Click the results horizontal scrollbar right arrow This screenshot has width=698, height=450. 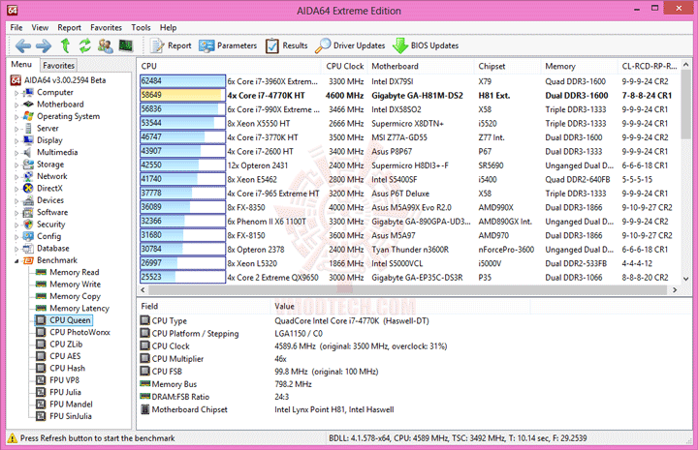[675, 290]
